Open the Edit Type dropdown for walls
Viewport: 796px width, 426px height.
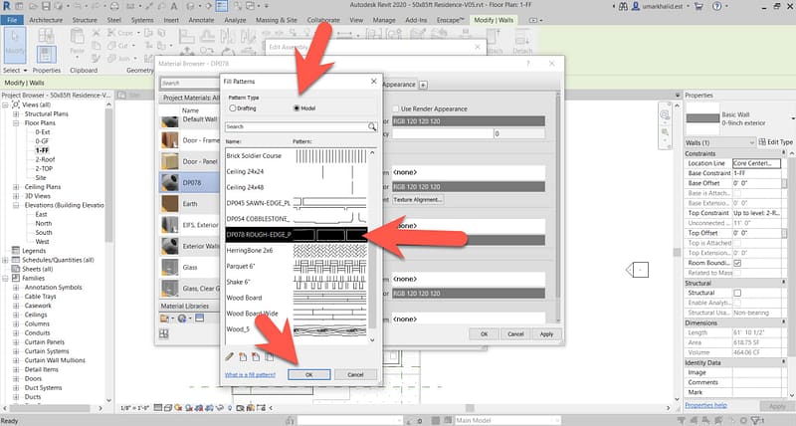tap(766, 142)
